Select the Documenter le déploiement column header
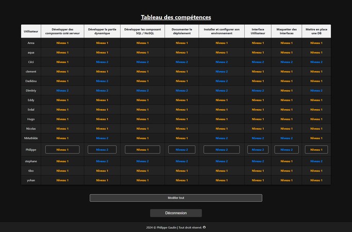The image size is (352, 232). click(182, 31)
